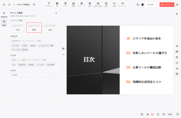This screenshot has height=118, width=181.
Task: Select slide text 実践的な活用法とコツ
Action: pos(147,82)
